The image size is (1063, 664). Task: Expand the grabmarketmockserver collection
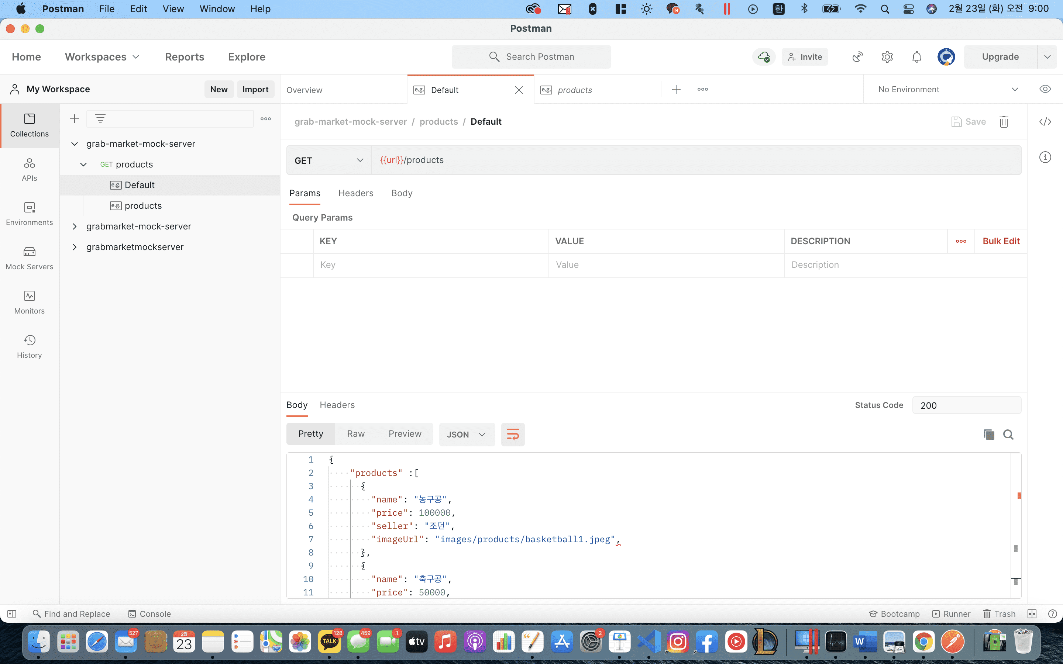75,247
